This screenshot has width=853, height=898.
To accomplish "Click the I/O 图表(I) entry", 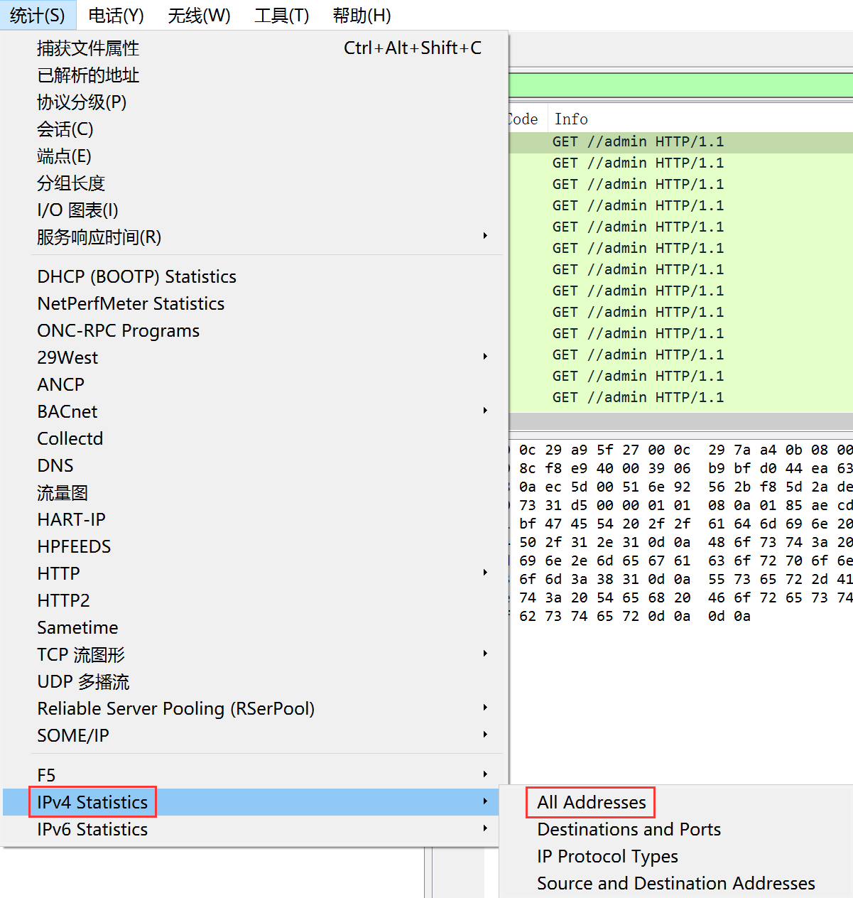I will click(77, 210).
